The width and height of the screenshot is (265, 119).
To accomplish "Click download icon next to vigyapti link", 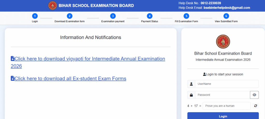I will tap(13, 59).
